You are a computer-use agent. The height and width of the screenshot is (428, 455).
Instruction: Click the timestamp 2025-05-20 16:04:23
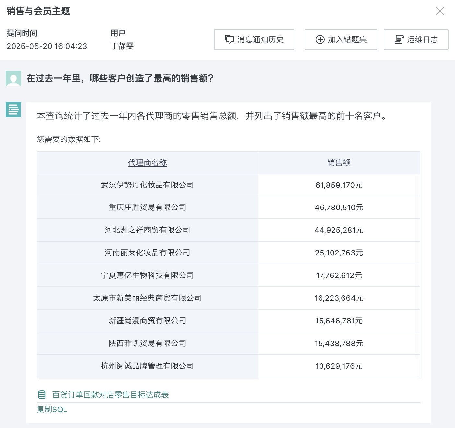click(47, 46)
